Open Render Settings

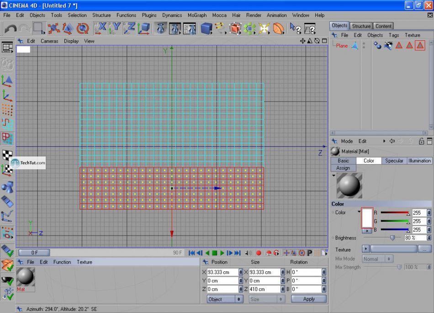[x=190, y=28]
